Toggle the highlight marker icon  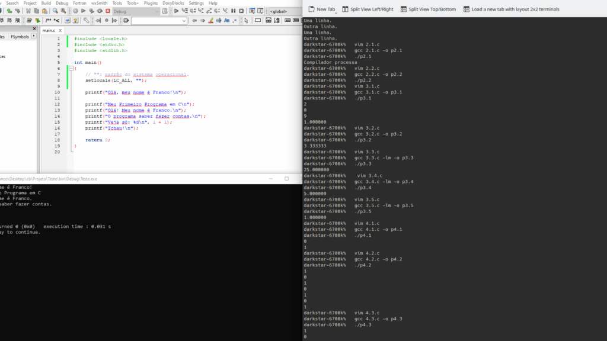[211, 21]
